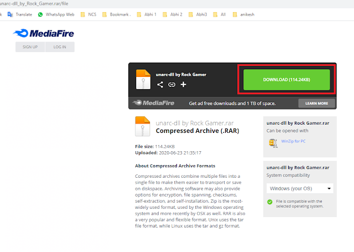Screen dimensions: 354x252
Task: Click the SIGN UP button
Action: point(30,47)
